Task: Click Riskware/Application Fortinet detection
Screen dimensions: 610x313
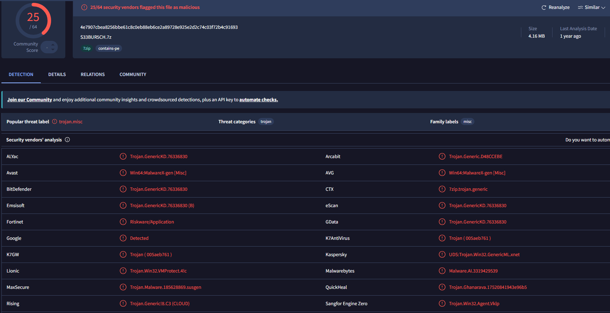Action: coord(152,222)
